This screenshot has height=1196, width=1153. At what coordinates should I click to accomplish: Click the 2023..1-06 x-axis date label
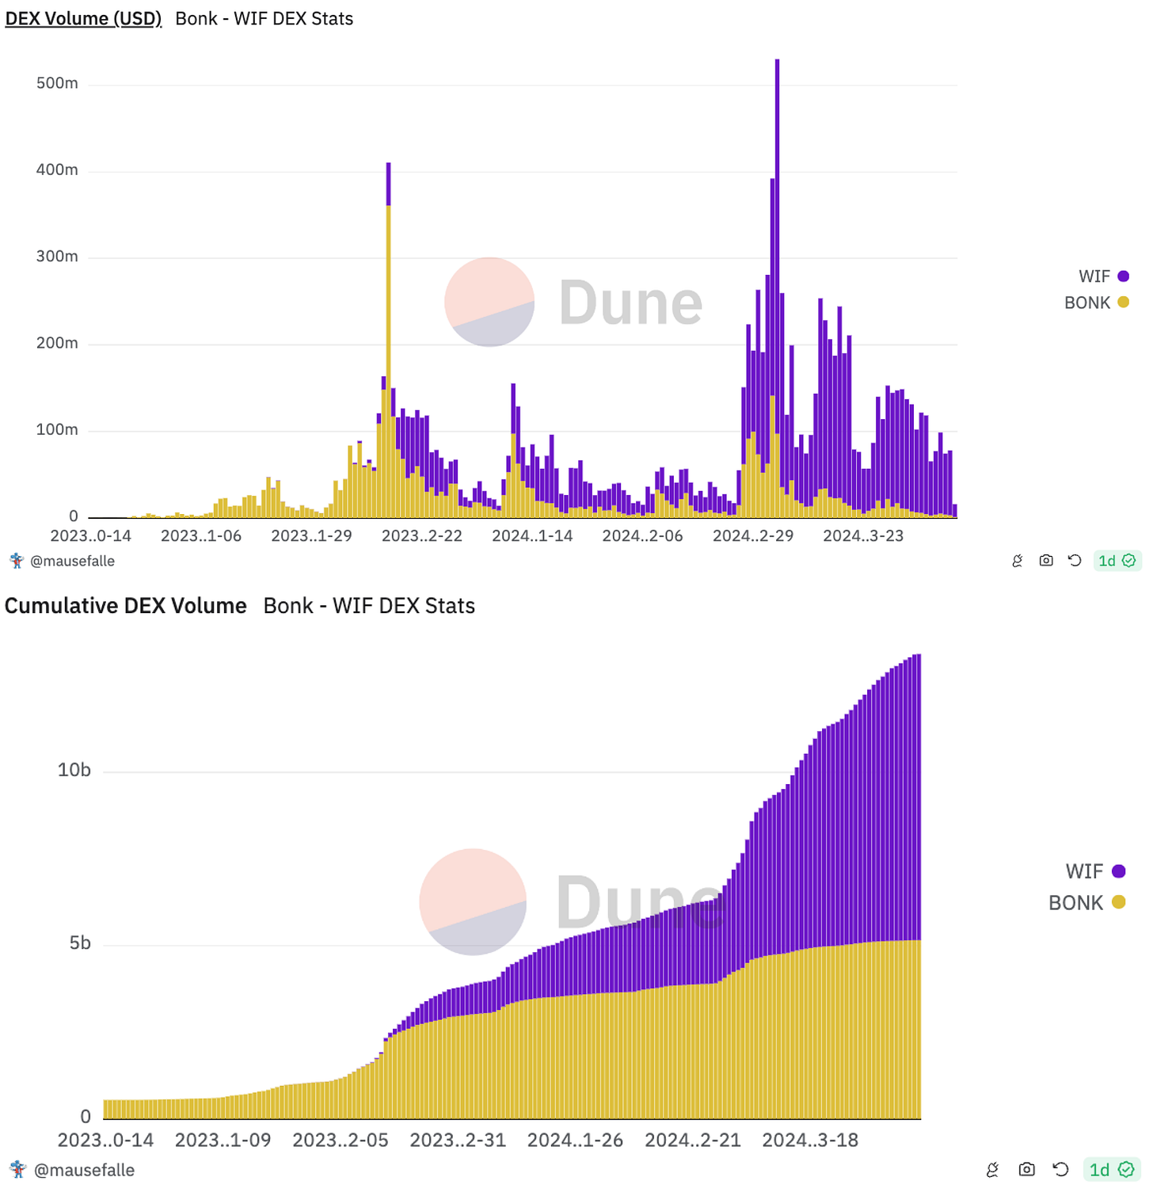(x=201, y=536)
